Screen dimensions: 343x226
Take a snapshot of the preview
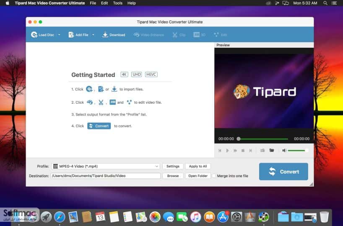(262, 150)
